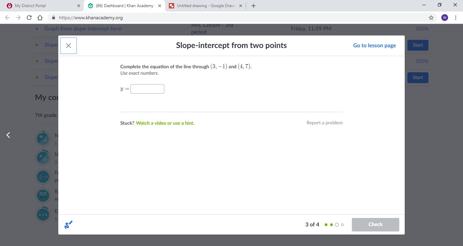This screenshot has height=246, width=463.
Task: Open the Chrome three-dot menu
Action: [456, 18]
